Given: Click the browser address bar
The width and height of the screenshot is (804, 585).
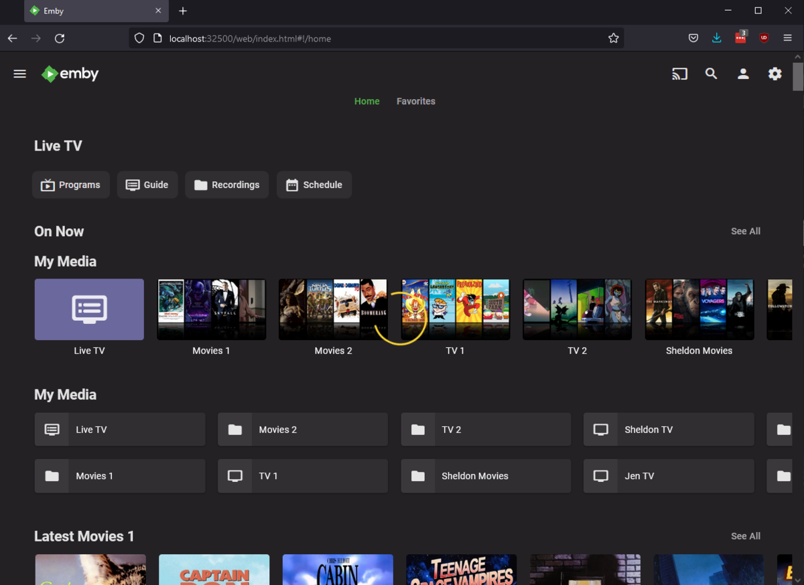Looking at the screenshot, I should (x=375, y=38).
